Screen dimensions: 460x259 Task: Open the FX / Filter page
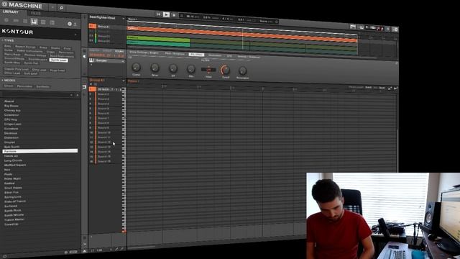click(x=196, y=55)
